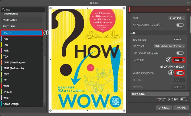Viewport: 191px width, 116px height.
Task: Toggle 完了時に書き出しをプレビュー switch
Action: pos(180,25)
